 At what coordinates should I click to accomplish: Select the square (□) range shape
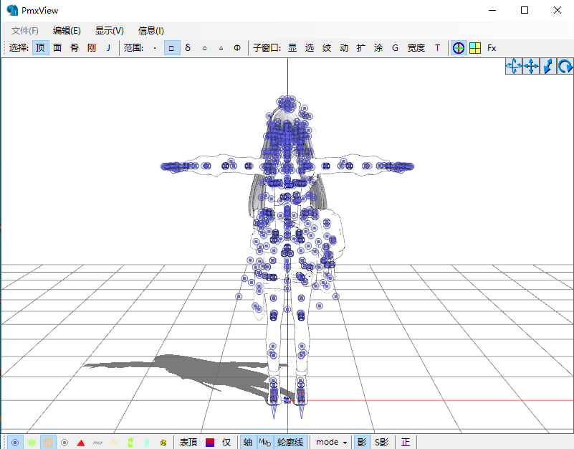171,48
